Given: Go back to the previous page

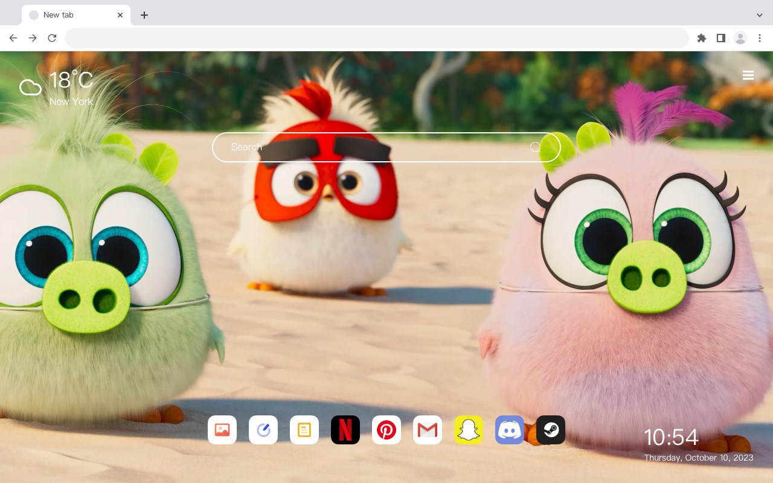Looking at the screenshot, I should coord(13,38).
